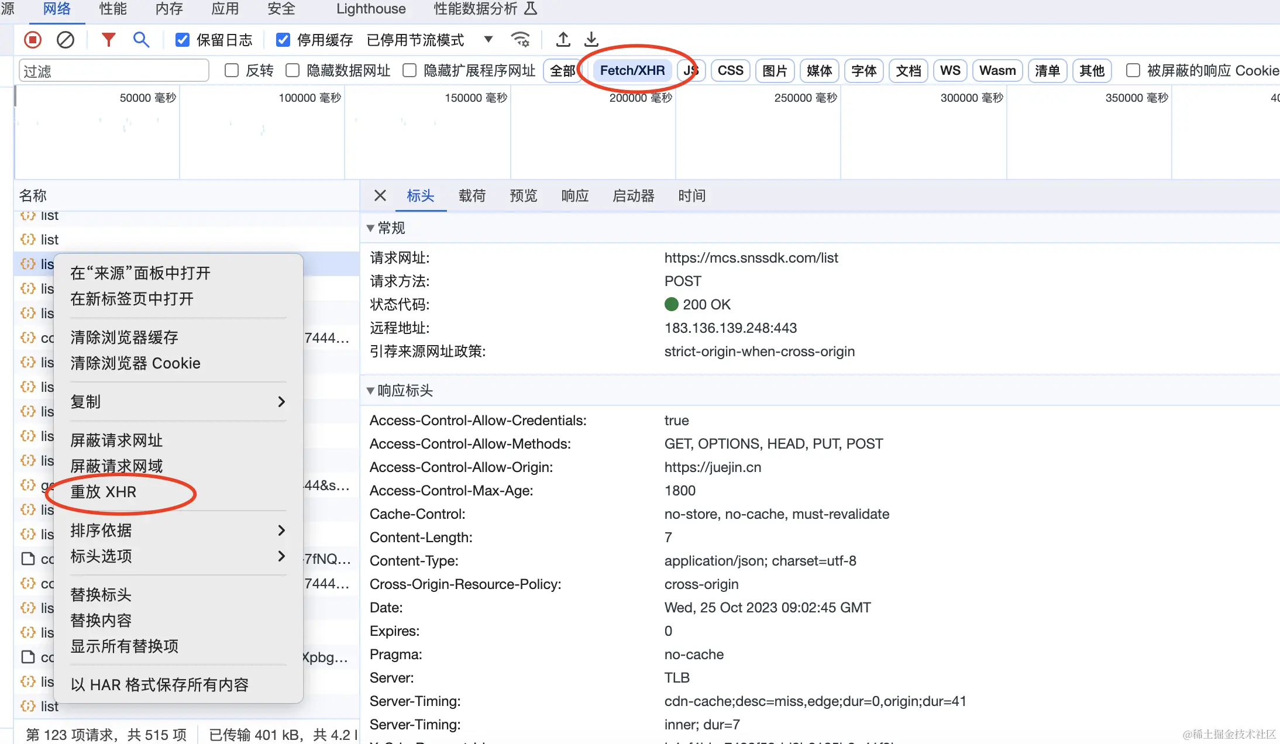Uncheck the 保留日志 checkbox
The image size is (1280, 744).
click(x=183, y=40)
